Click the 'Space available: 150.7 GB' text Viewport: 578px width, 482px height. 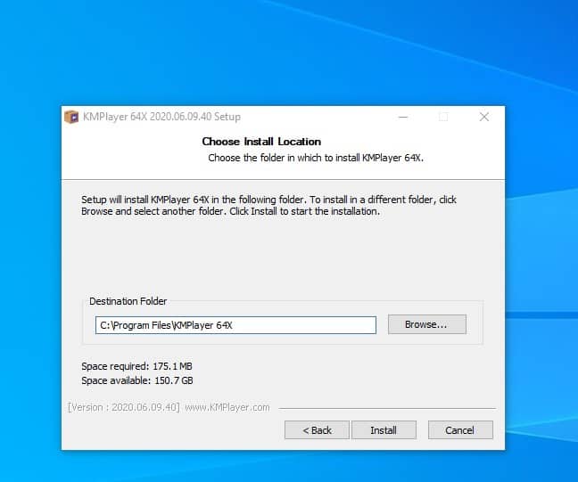click(137, 380)
